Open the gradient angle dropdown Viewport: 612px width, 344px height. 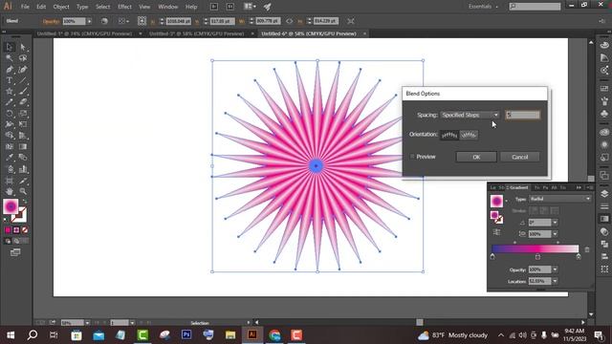tap(555, 223)
